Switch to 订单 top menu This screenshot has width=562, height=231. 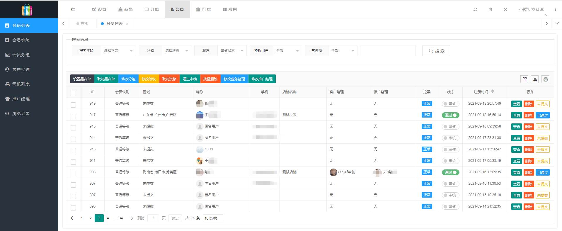click(152, 9)
